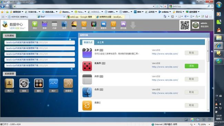Click the orange S icon in bottom market row
The image size is (224, 126).
[x=87, y=105]
